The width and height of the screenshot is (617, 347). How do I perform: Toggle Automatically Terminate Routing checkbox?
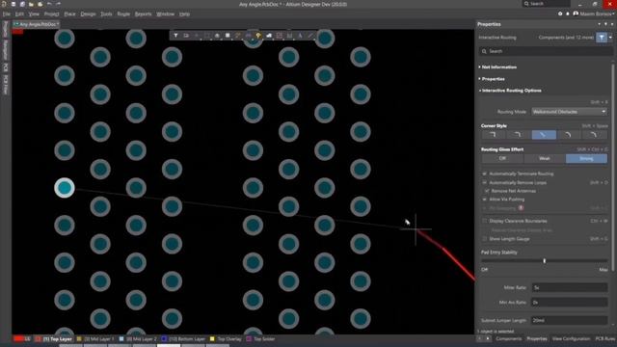(485, 173)
